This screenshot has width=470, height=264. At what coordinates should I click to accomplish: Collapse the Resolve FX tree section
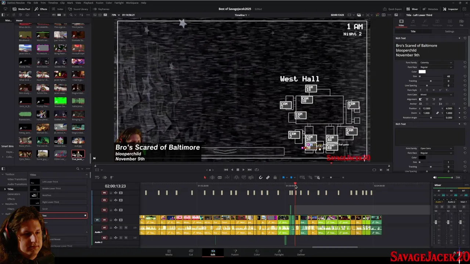tap(3, 204)
